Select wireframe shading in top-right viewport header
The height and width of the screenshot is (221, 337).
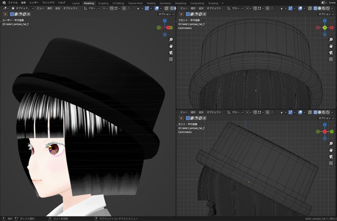pyautogui.click(x=315, y=8)
